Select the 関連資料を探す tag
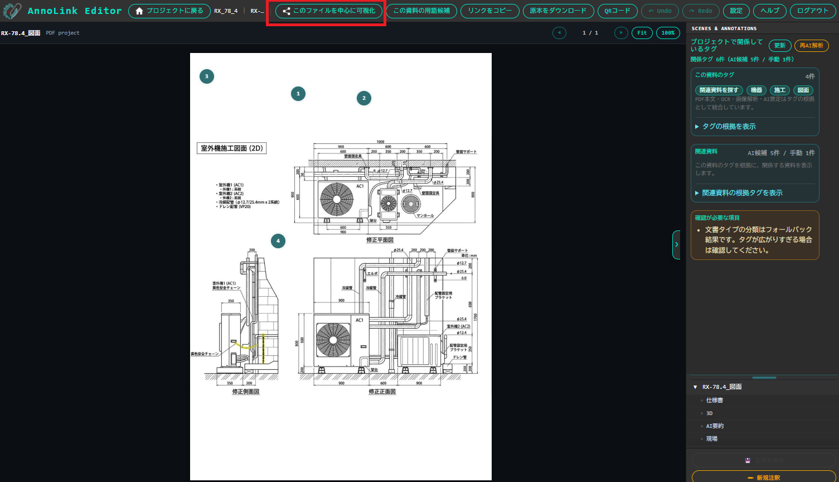The height and width of the screenshot is (482, 839). (x=719, y=90)
